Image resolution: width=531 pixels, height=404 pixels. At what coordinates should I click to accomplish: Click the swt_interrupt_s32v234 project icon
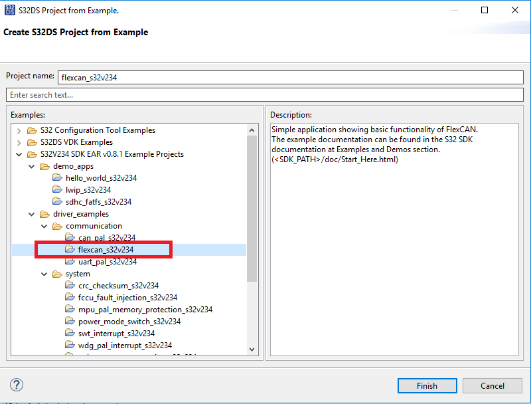(x=70, y=333)
